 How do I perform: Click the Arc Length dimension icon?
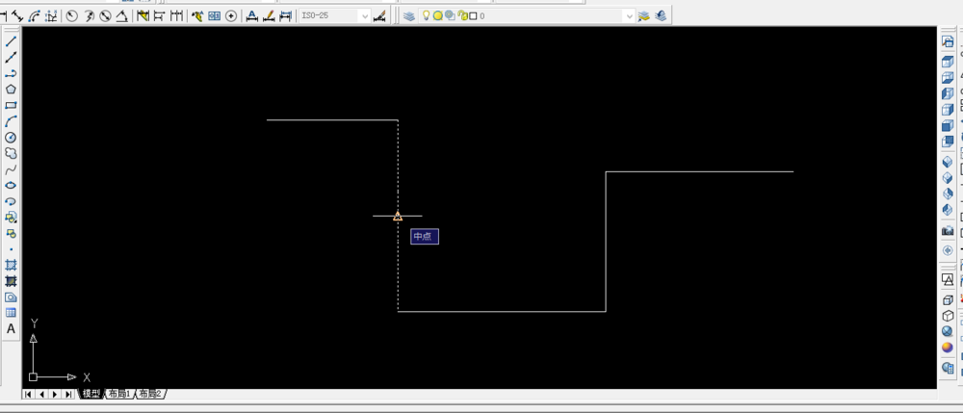point(35,16)
